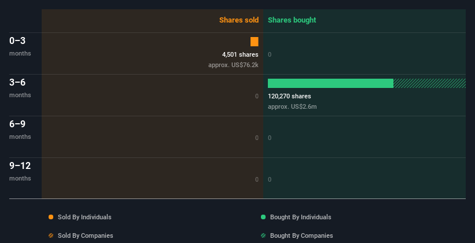475x243 pixels.
Task: Click the 120,270 shares value
Action: [289, 96]
